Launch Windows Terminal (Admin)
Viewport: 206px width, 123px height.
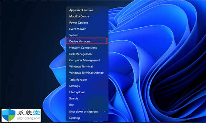87,73
